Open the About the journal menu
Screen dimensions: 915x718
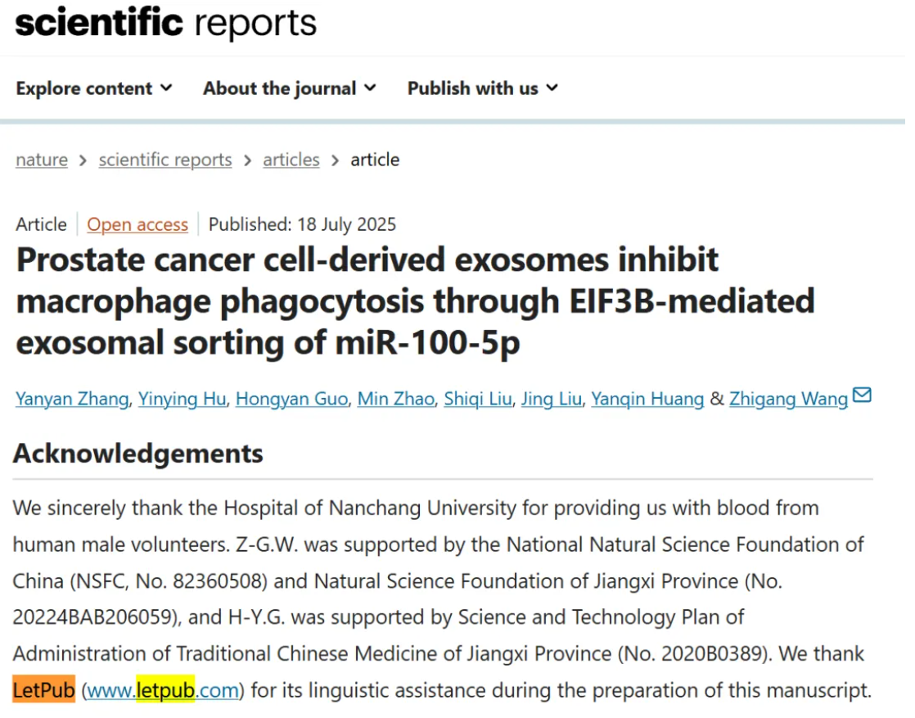point(280,88)
